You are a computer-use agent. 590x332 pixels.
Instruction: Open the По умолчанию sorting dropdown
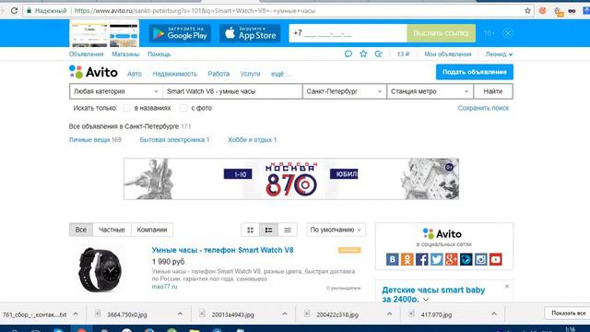click(336, 230)
